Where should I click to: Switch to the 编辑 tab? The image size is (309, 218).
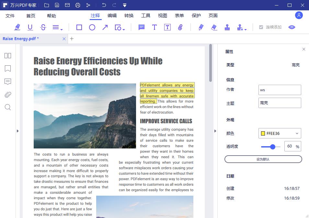(112, 16)
